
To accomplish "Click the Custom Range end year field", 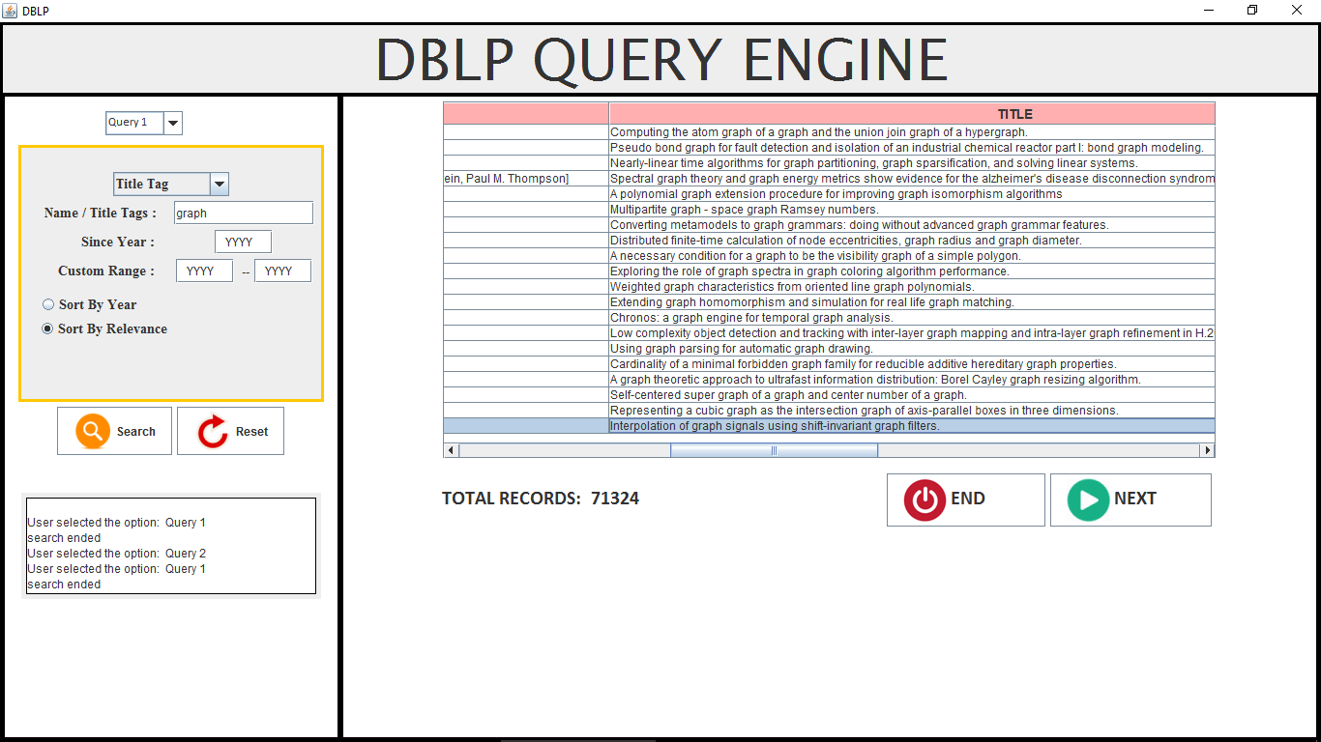I will click(x=282, y=271).
